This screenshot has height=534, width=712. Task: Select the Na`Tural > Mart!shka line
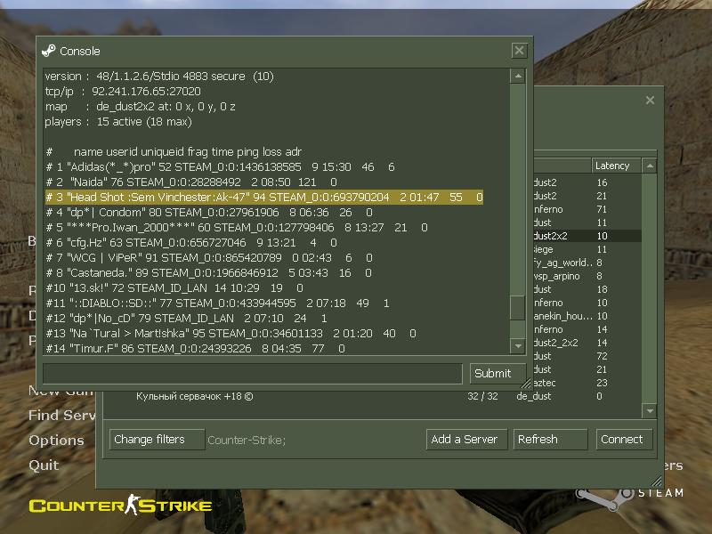click(x=231, y=333)
